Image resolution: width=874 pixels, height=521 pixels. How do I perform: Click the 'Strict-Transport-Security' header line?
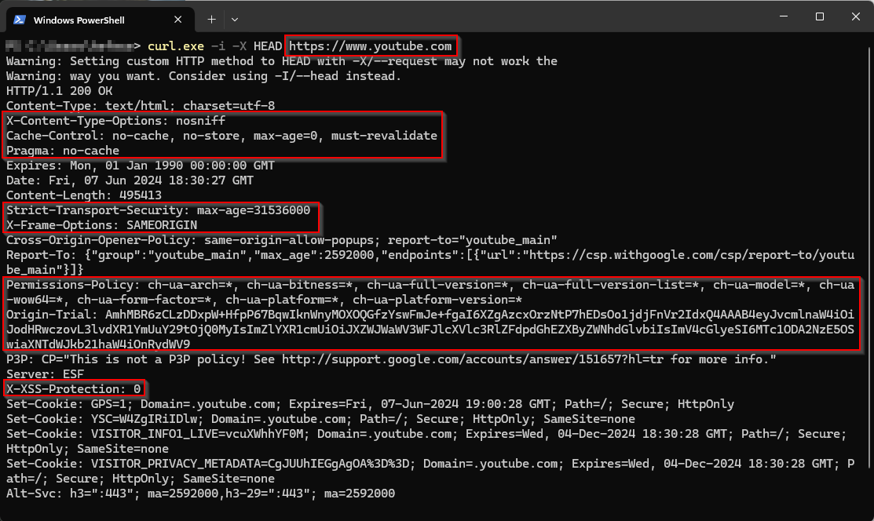coord(159,210)
